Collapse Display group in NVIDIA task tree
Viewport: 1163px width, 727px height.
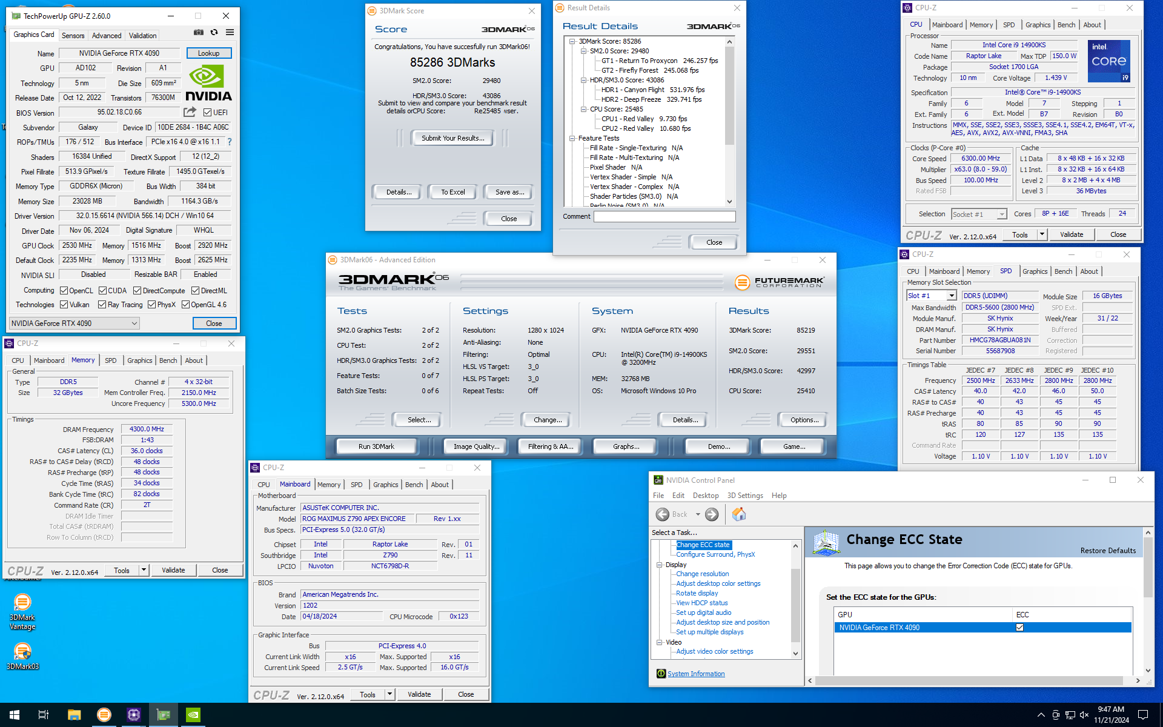(660, 565)
